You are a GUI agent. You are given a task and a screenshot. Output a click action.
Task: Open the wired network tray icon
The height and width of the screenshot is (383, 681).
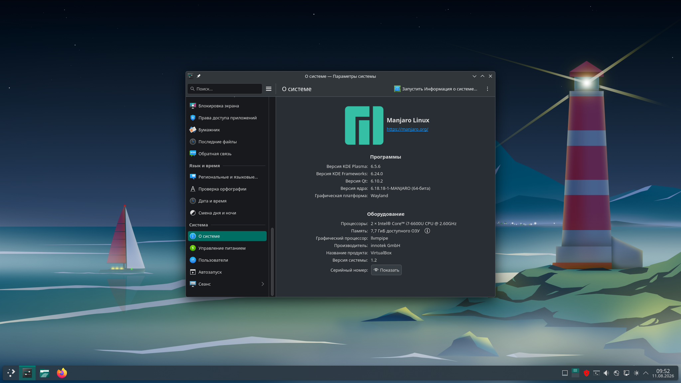point(626,373)
